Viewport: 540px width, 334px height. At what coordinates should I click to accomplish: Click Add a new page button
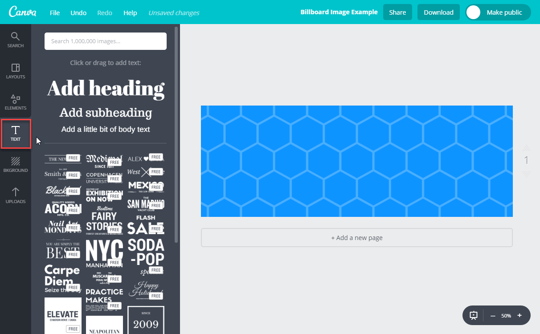tap(356, 238)
